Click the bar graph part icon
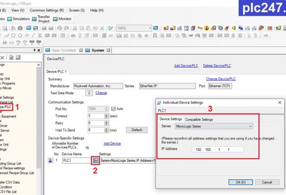This screenshot has height=195, width=286. click(x=119, y=35)
